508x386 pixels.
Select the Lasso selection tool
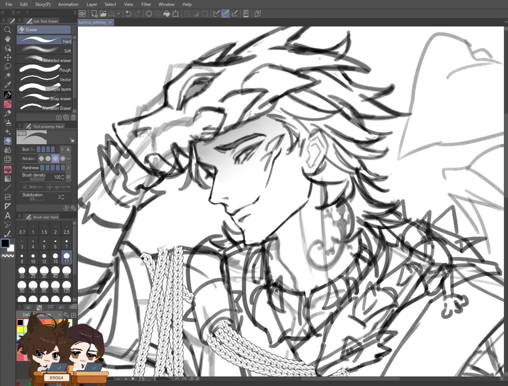(7, 66)
